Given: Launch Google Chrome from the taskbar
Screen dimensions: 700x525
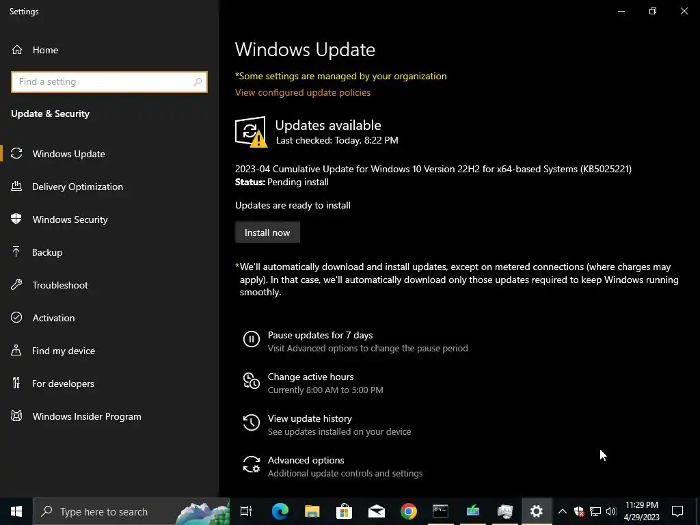Looking at the screenshot, I should pos(409,511).
